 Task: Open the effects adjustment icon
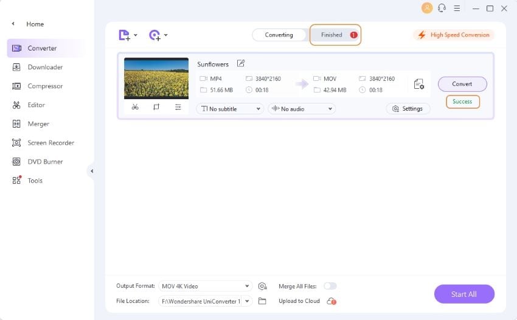178,107
